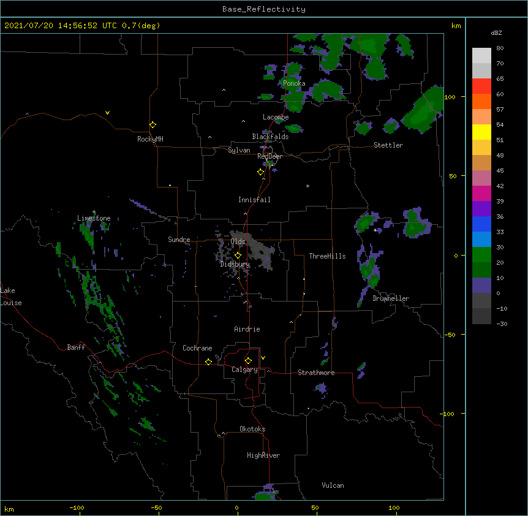Click the Cochrane city label
The height and width of the screenshot is (516, 528).
197,348
